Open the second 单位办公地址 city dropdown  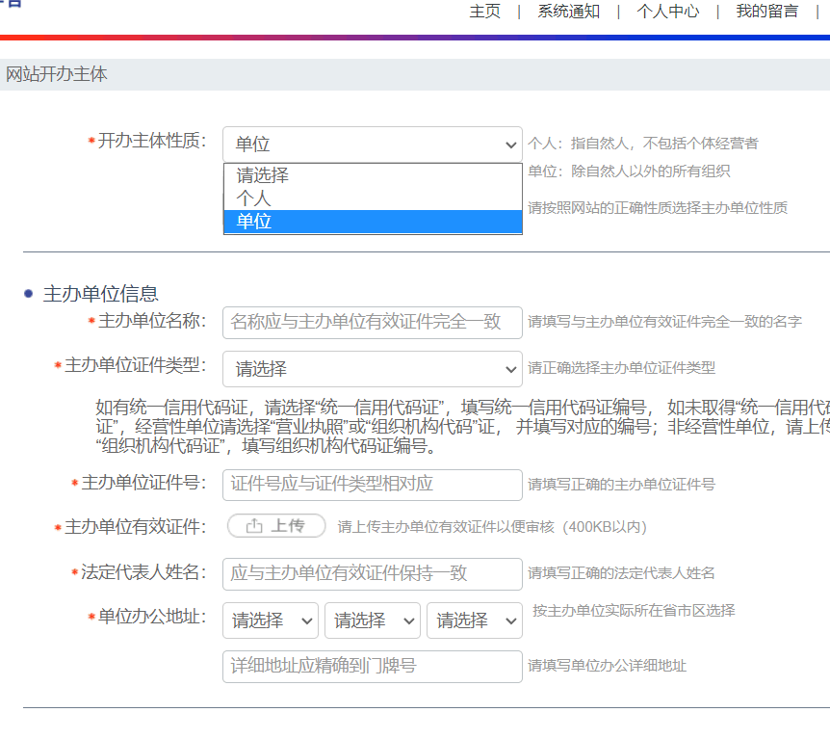(372, 621)
